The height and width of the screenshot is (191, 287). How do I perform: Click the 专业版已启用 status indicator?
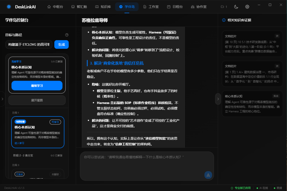tap(241, 188)
